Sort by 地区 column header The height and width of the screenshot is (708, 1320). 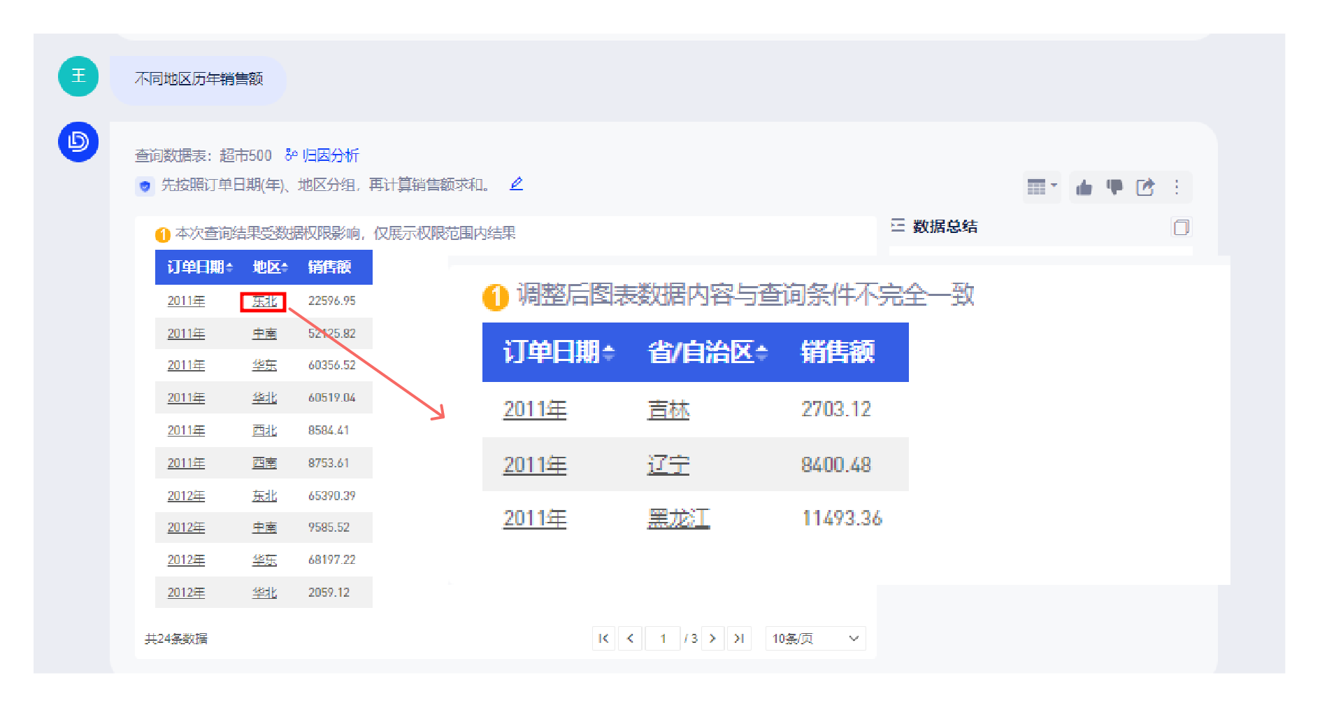pyautogui.click(x=270, y=267)
